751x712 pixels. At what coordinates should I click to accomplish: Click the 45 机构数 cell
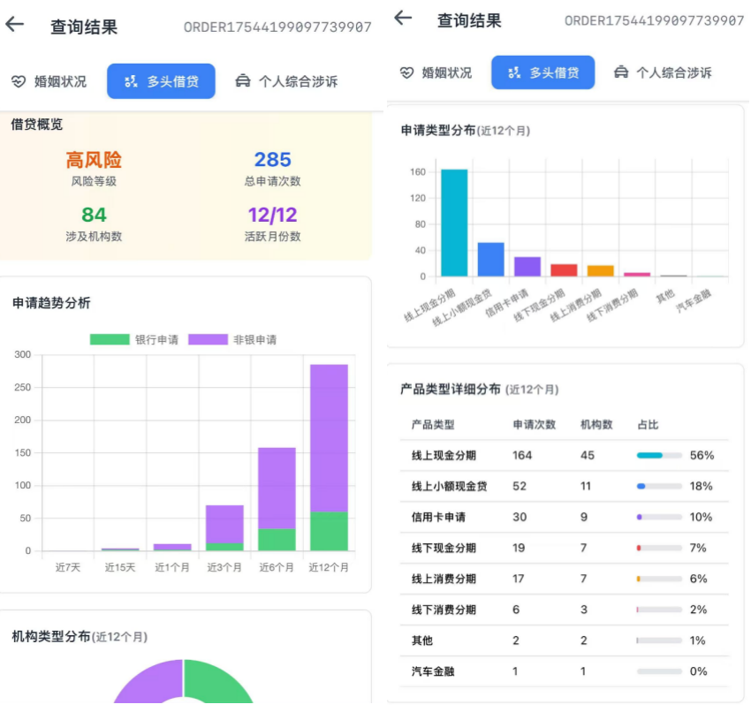point(588,455)
